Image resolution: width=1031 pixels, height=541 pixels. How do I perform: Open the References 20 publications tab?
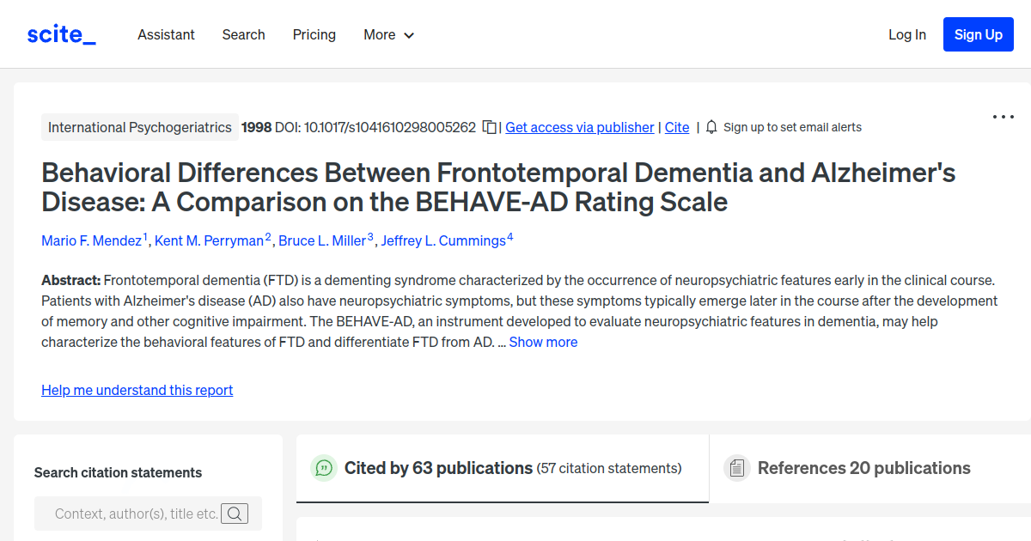click(x=863, y=468)
